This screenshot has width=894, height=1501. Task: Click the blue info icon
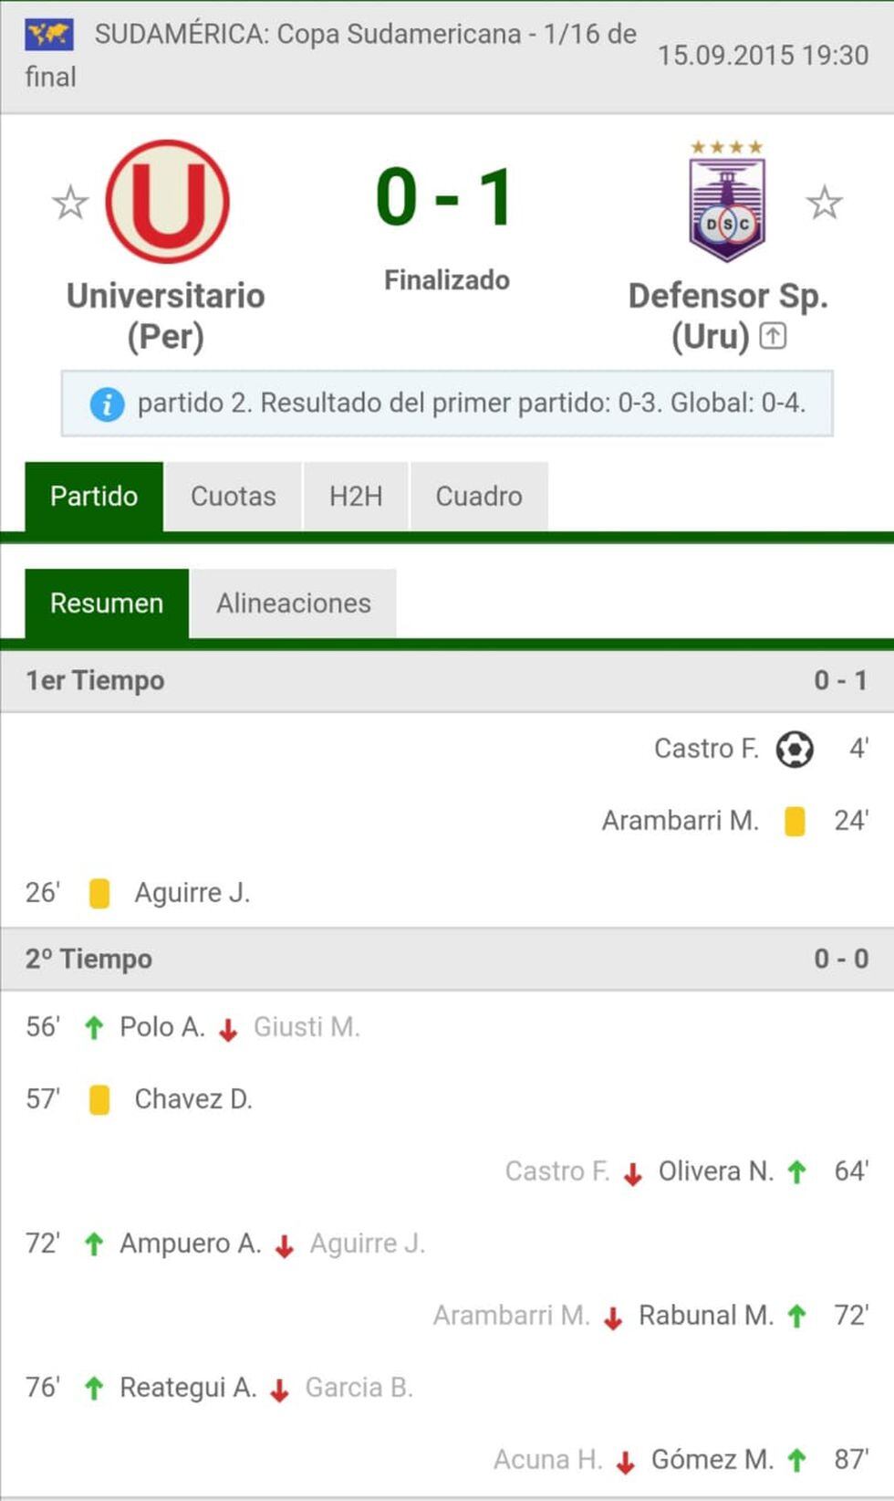click(107, 404)
